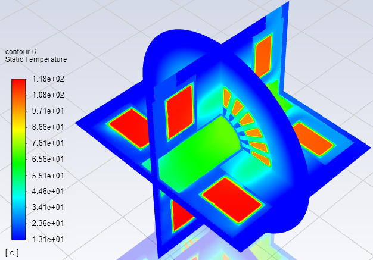Click the 9.71e+01 legend value
373x260 pixels.
point(48,111)
